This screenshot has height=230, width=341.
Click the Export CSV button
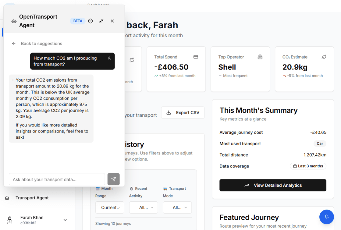pos(183,113)
